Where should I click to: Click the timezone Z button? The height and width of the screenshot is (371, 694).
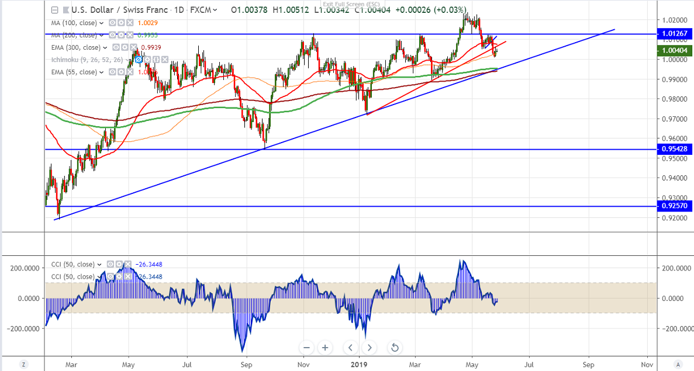point(23,365)
